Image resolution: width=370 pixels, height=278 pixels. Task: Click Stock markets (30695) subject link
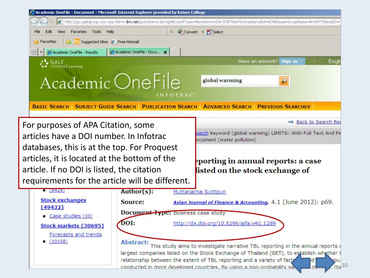point(72,226)
